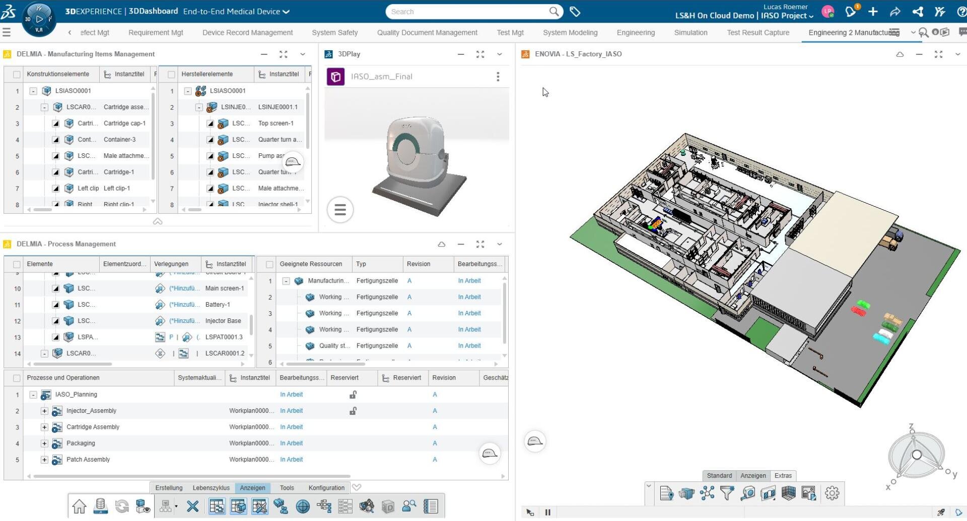Click the notebook list icon at toolbar end
Image resolution: width=967 pixels, height=521 pixels.
[431, 506]
